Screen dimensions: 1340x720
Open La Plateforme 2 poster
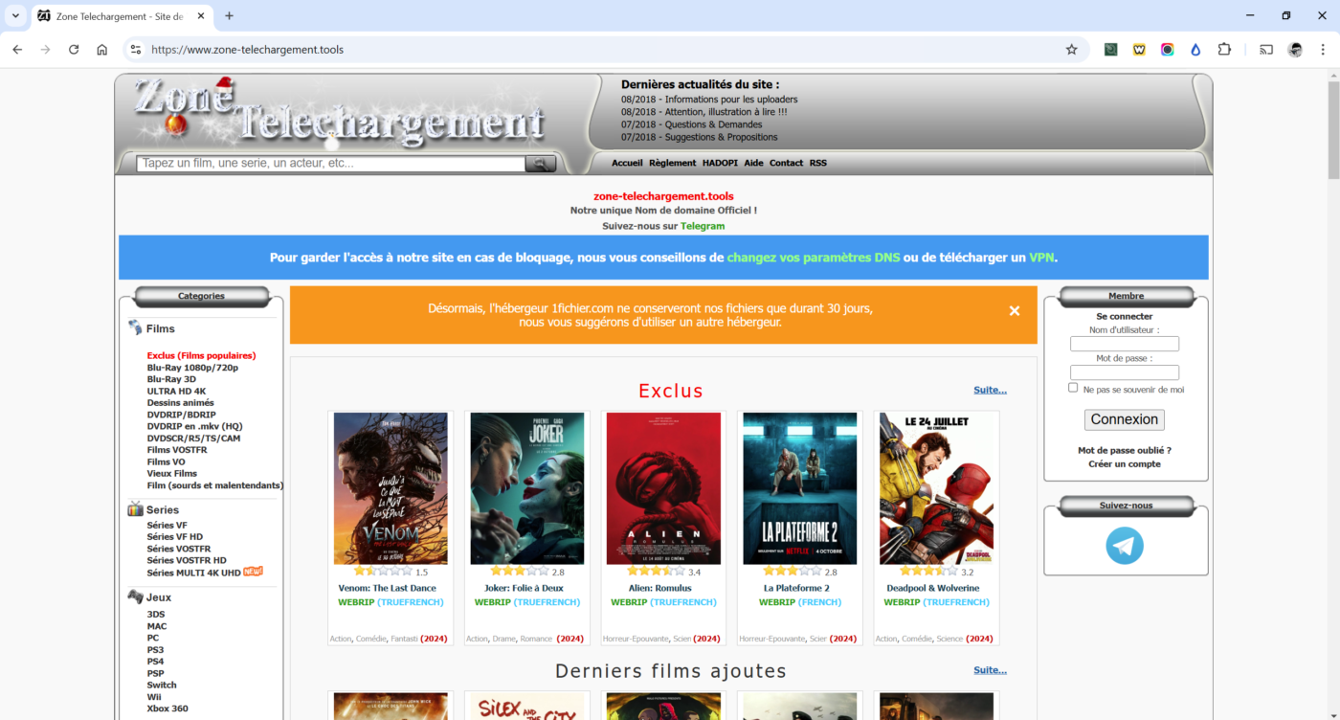800,488
